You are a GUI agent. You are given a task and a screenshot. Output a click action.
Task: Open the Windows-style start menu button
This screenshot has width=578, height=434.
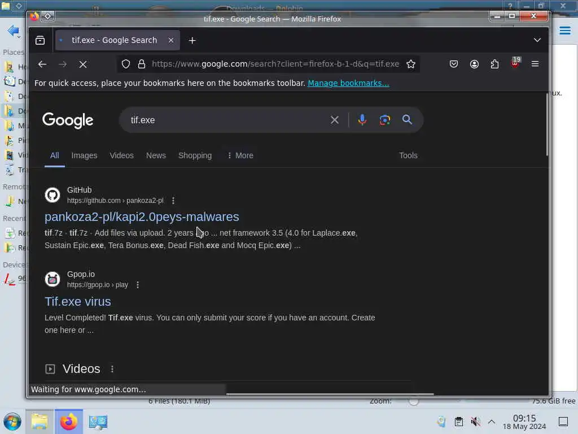tap(12, 422)
